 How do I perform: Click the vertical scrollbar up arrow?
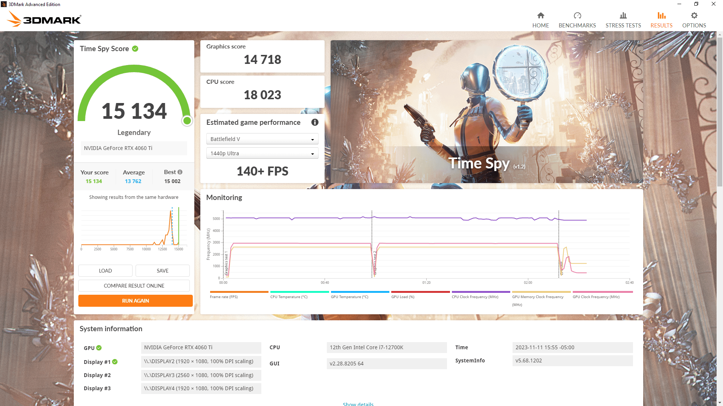click(x=720, y=35)
